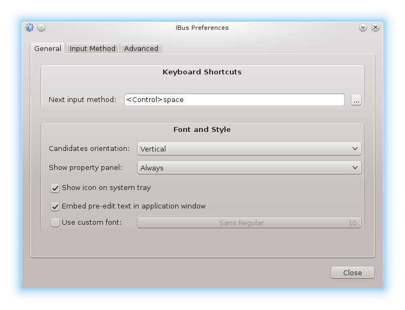The height and width of the screenshot is (310, 405).
Task: Click the Font and Style heading
Action: (x=202, y=129)
